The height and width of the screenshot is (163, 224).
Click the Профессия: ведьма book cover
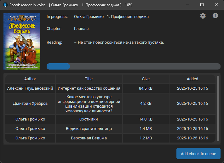(x=22, y=41)
